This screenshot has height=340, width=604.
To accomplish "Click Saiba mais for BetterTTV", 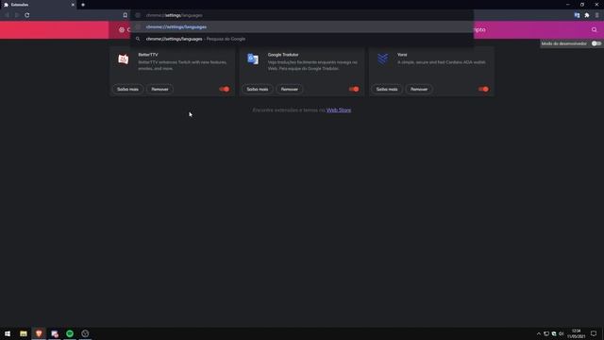I will pyautogui.click(x=127, y=89).
